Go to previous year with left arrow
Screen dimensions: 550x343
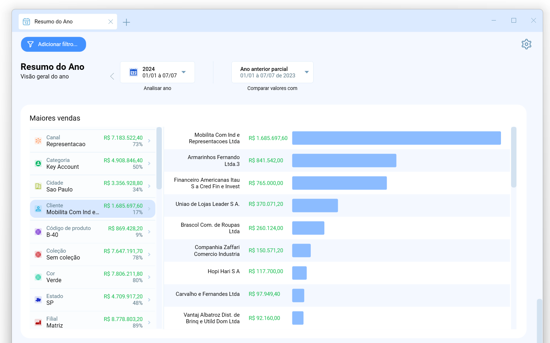click(112, 76)
